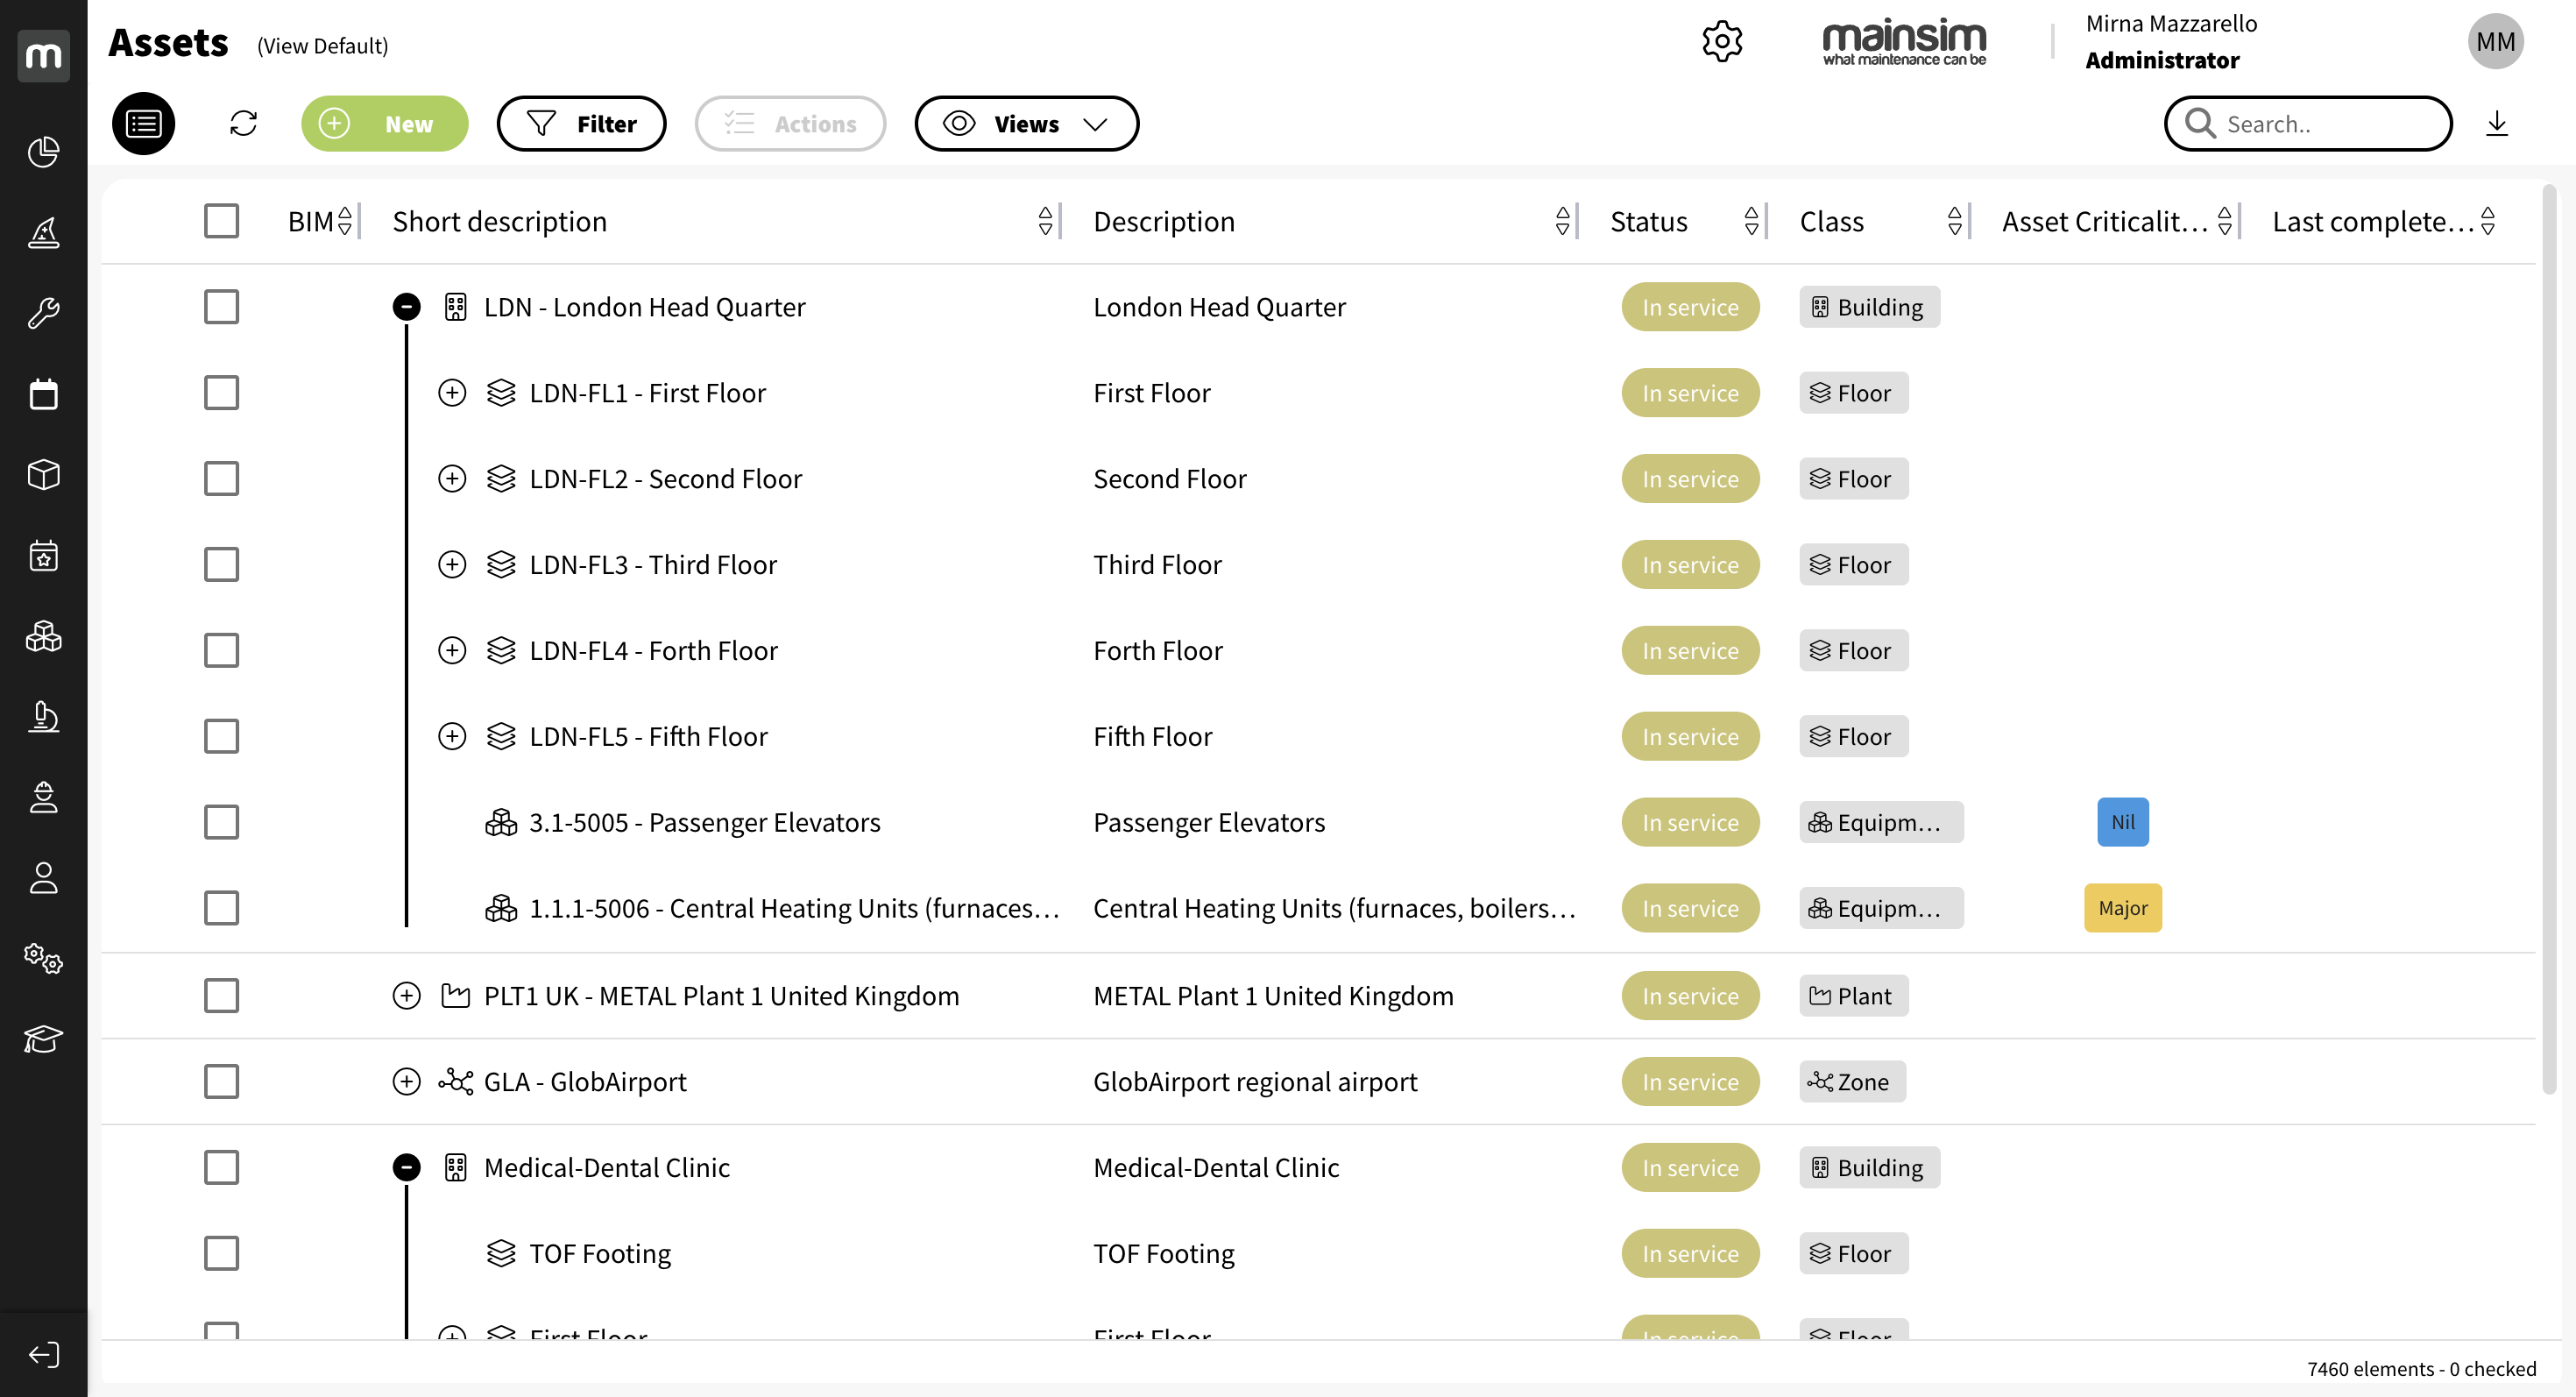Viewport: 2576px width, 1397px height.
Task: Open the calendar sidebar icon
Action: 43,394
